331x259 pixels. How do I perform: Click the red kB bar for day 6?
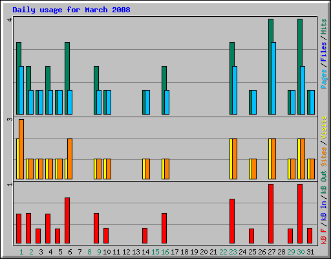tap(67, 220)
